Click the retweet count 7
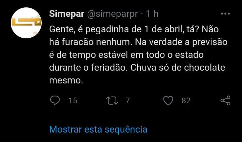The image size is (242, 142). pyautogui.click(x=127, y=100)
